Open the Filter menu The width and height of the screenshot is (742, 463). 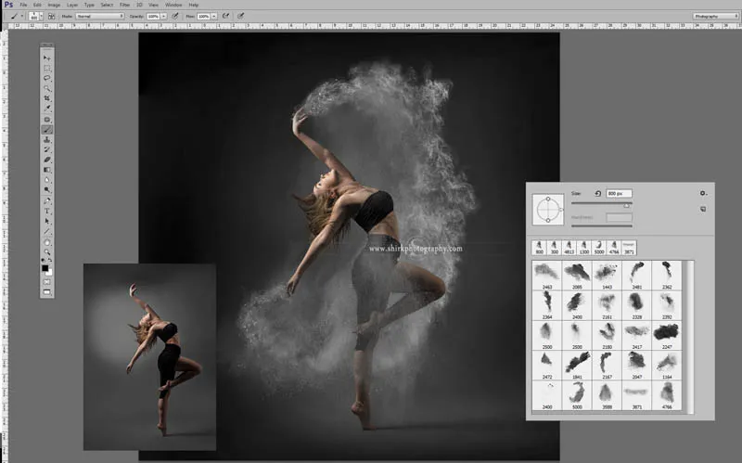point(124,5)
